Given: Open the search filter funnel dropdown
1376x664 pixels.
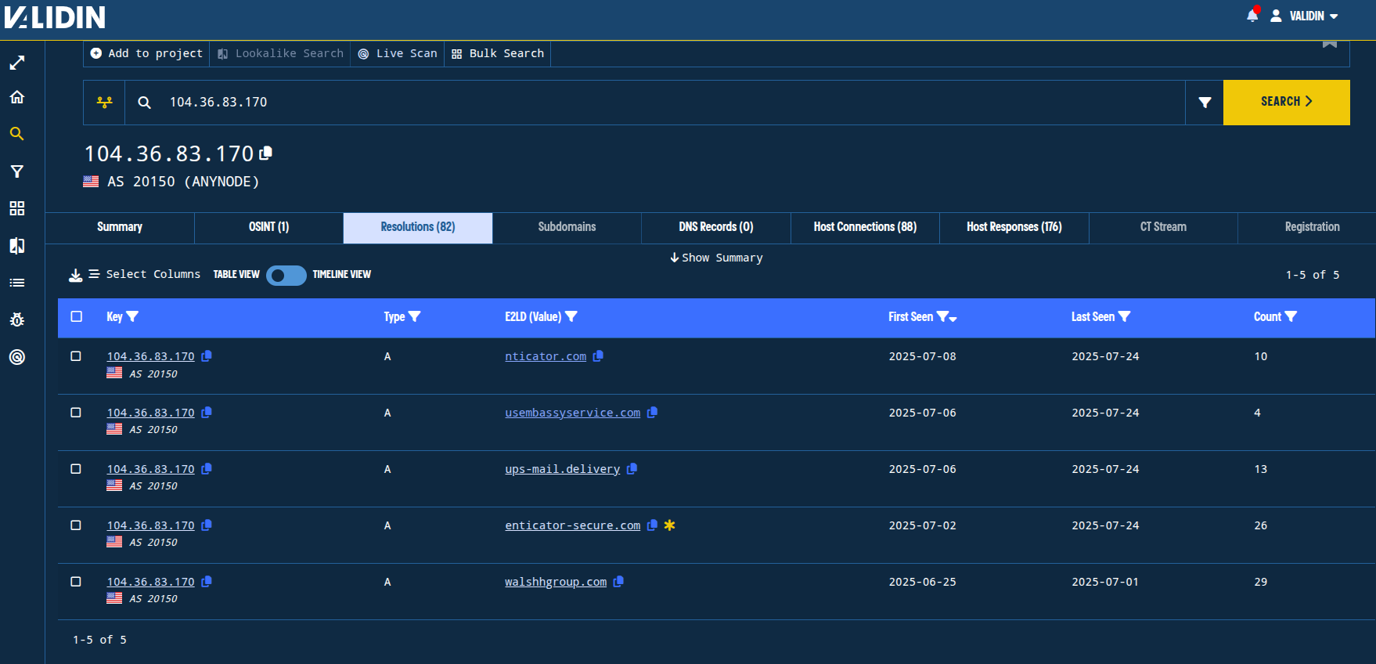Looking at the screenshot, I should click(1205, 102).
